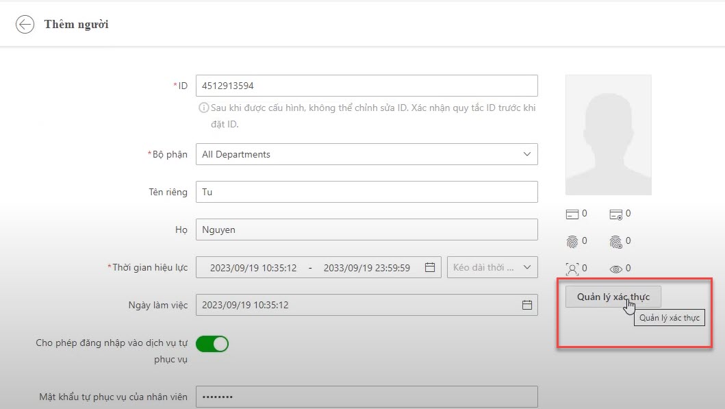Expand the Bộ phận department dropdown
The height and width of the screenshot is (409, 725).
(x=526, y=154)
